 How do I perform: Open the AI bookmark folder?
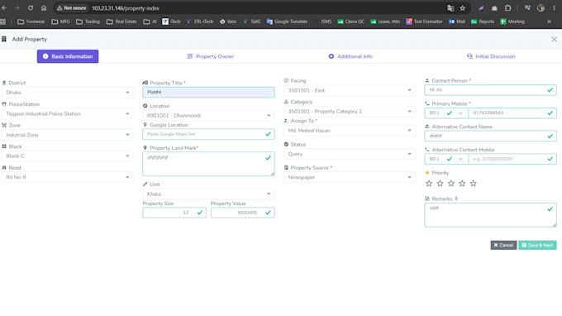(x=150, y=22)
